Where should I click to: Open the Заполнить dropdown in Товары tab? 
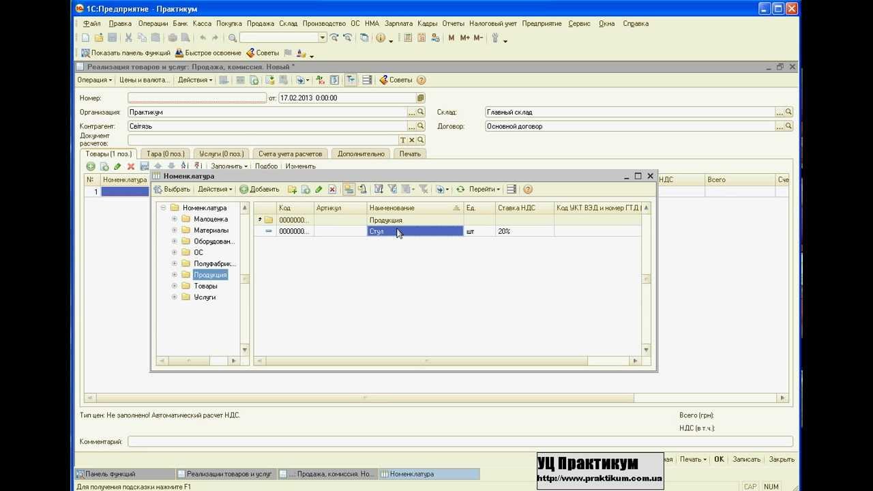pyautogui.click(x=228, y=166)
